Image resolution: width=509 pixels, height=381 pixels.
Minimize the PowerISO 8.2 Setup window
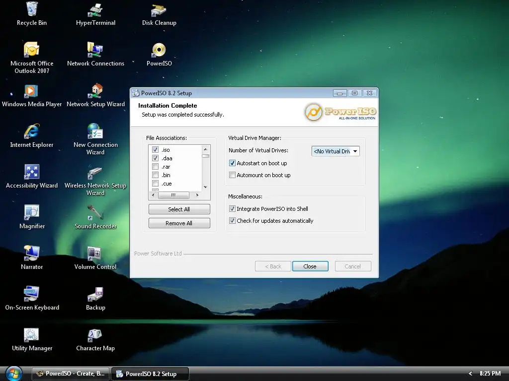(340, 93)
